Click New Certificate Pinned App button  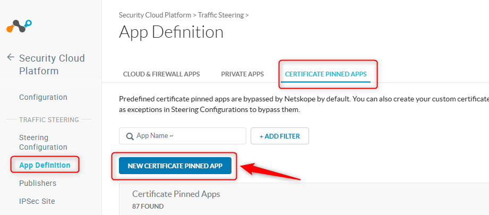(175, 166)
